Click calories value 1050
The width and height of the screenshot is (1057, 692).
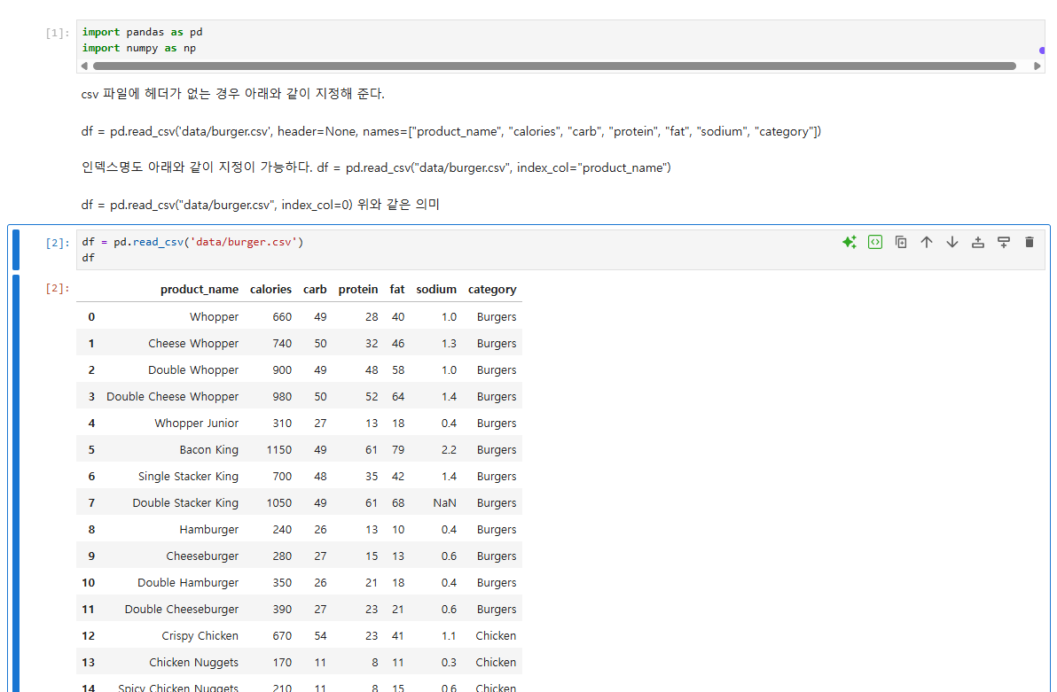click(x=279, y=502)
